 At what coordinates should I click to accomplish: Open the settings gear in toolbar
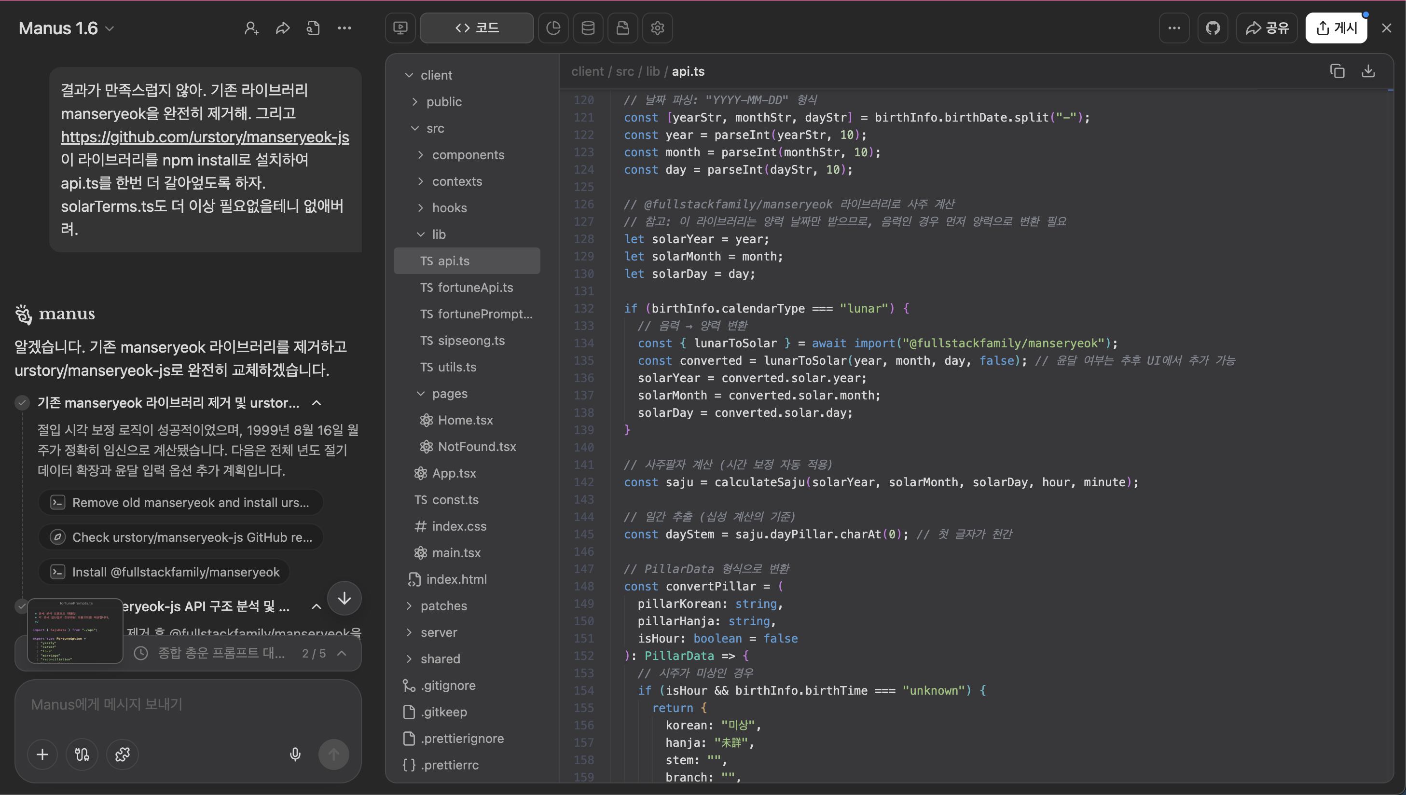pos(657,28)
